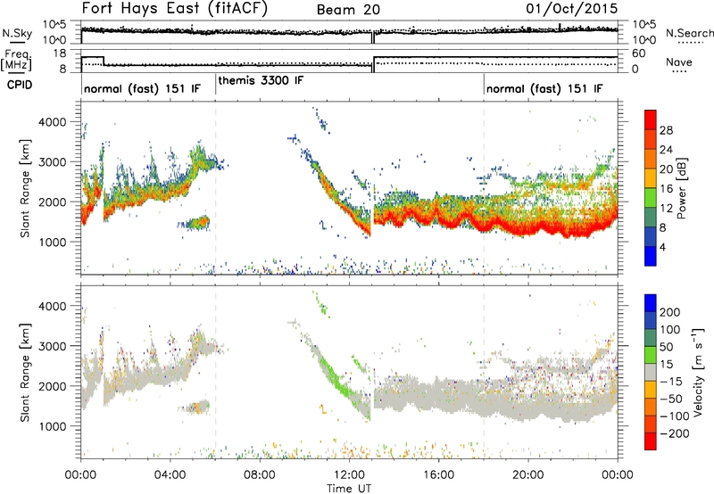
Task: Click the date '01/Oct/2015'
Action: point(571,8)
